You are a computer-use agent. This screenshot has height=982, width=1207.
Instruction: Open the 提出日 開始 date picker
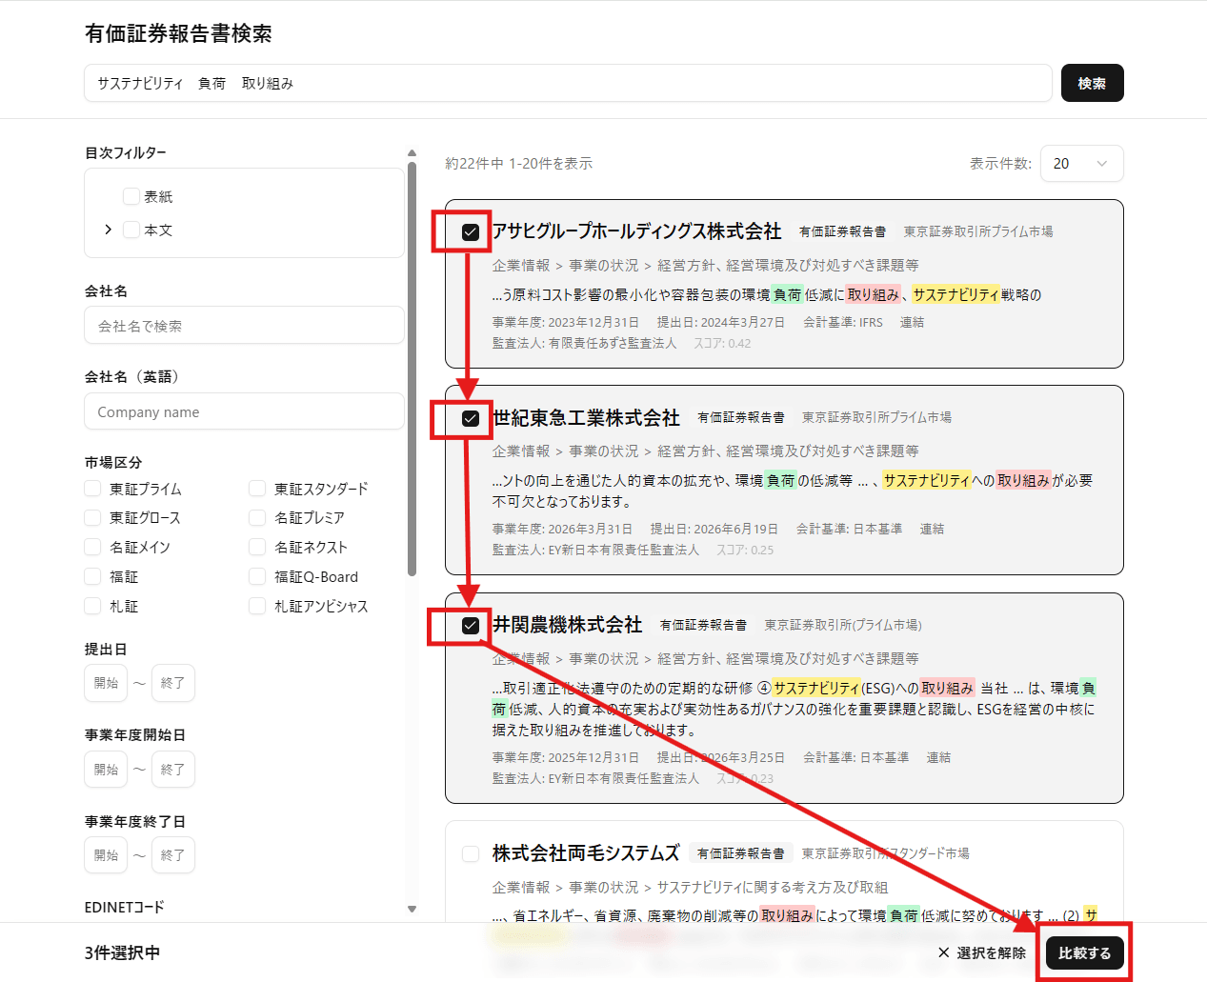[106, 683]
